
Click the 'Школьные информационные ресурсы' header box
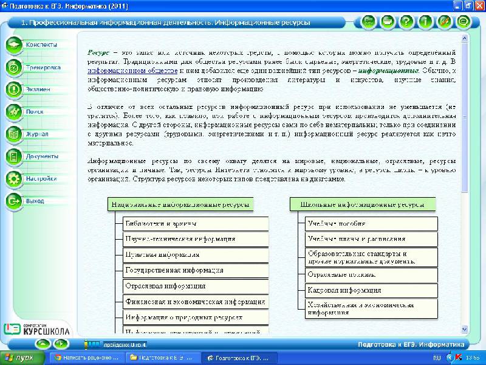click(363, 204)
